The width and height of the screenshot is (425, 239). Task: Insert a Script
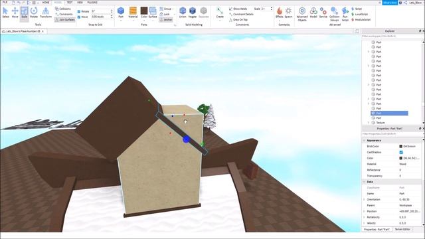pyautogui.click(x=357, y=9)
